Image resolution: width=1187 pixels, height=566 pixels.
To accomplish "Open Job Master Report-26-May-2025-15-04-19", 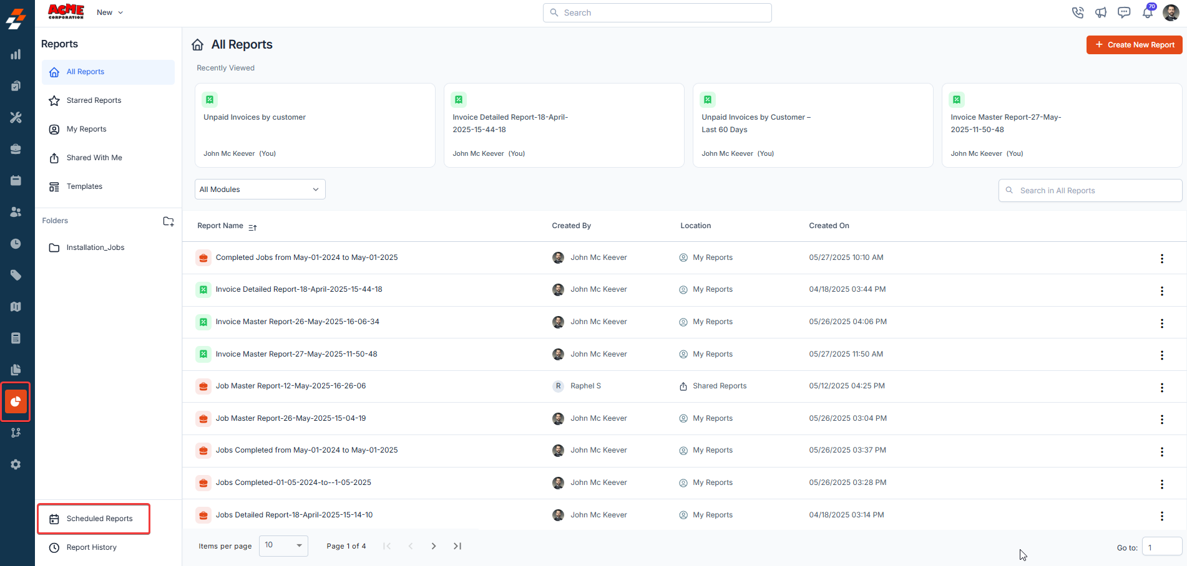I will click(291, 418).
